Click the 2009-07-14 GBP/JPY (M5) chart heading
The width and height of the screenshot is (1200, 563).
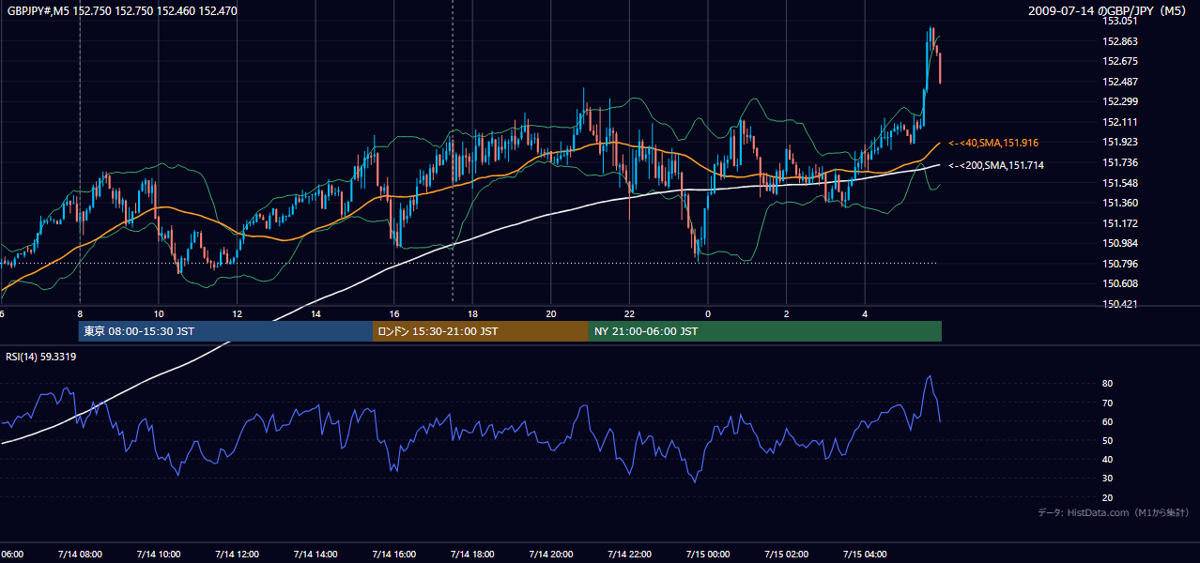coord(1109,10)
